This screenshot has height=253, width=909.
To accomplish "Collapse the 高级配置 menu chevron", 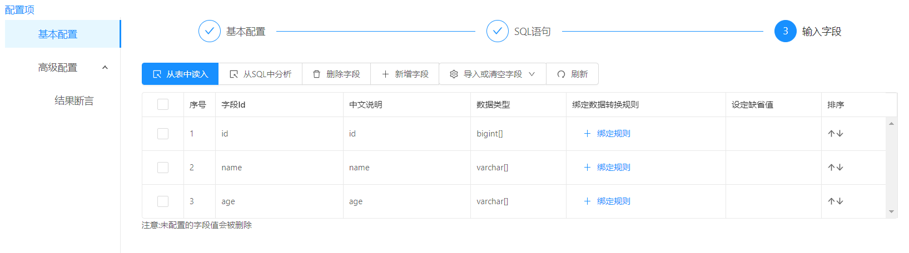I will point(105,67).
